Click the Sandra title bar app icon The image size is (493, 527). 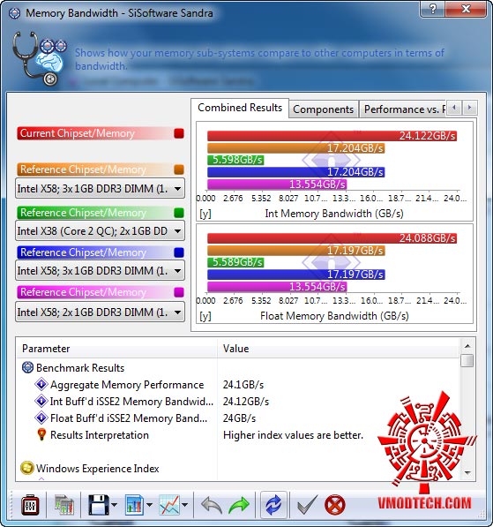(14, 13)
